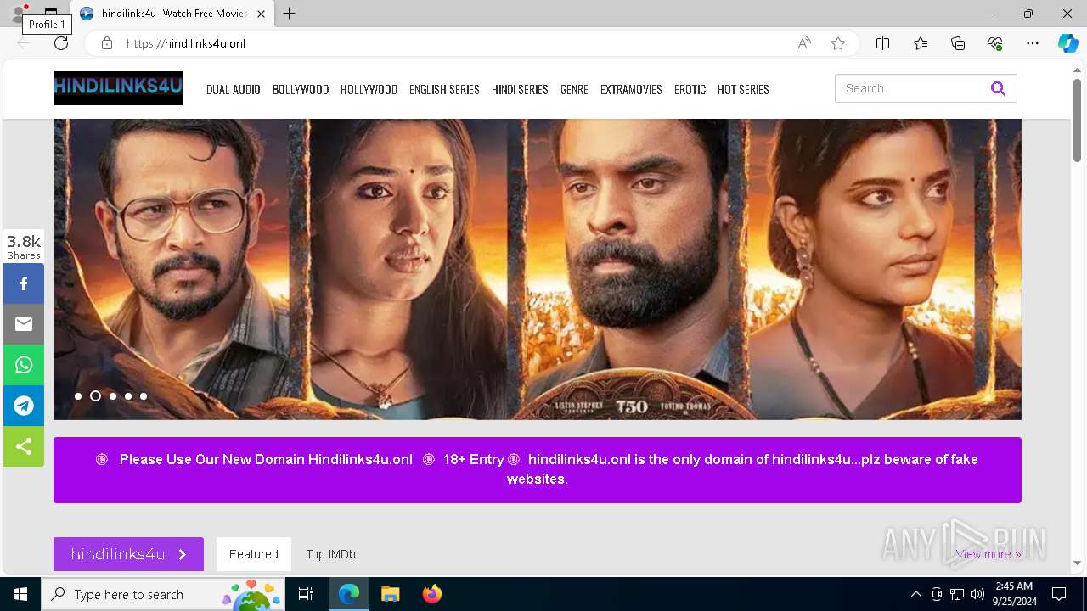Open Copilot sidebar icon

point(1067,43)
